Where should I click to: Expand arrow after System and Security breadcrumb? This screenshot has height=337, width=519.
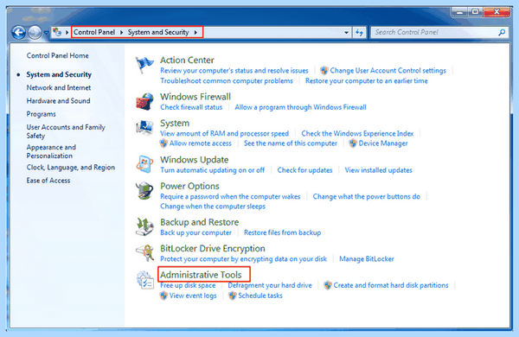[x=195, y=33]
